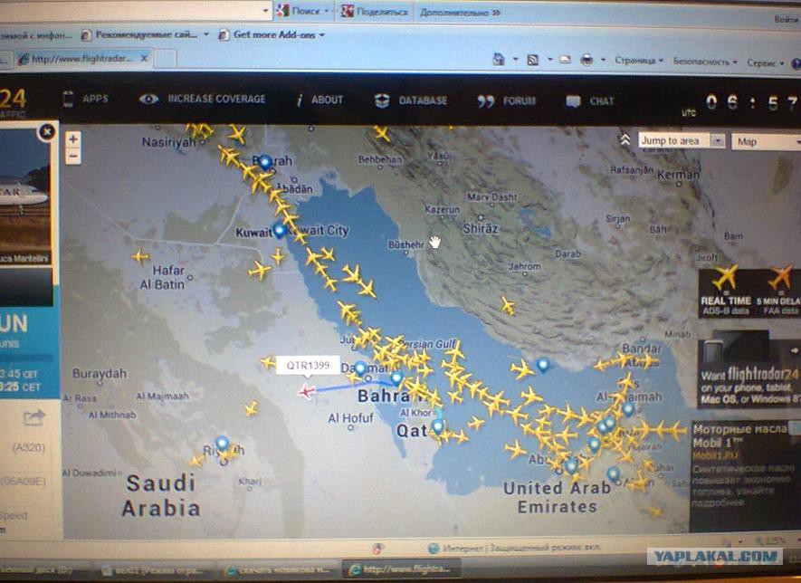The width and height of the screenshot is (801, 583).
Task: Open the Get more Add-ons favorites item
Action: tap(268, 34)
